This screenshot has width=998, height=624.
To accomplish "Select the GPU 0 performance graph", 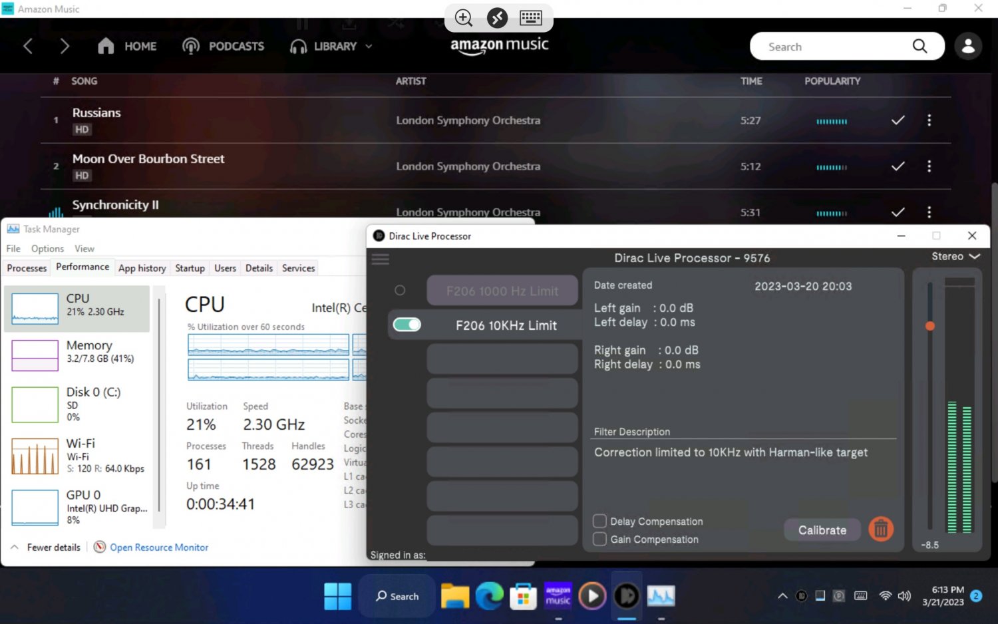I will click(x=35, y=508).
